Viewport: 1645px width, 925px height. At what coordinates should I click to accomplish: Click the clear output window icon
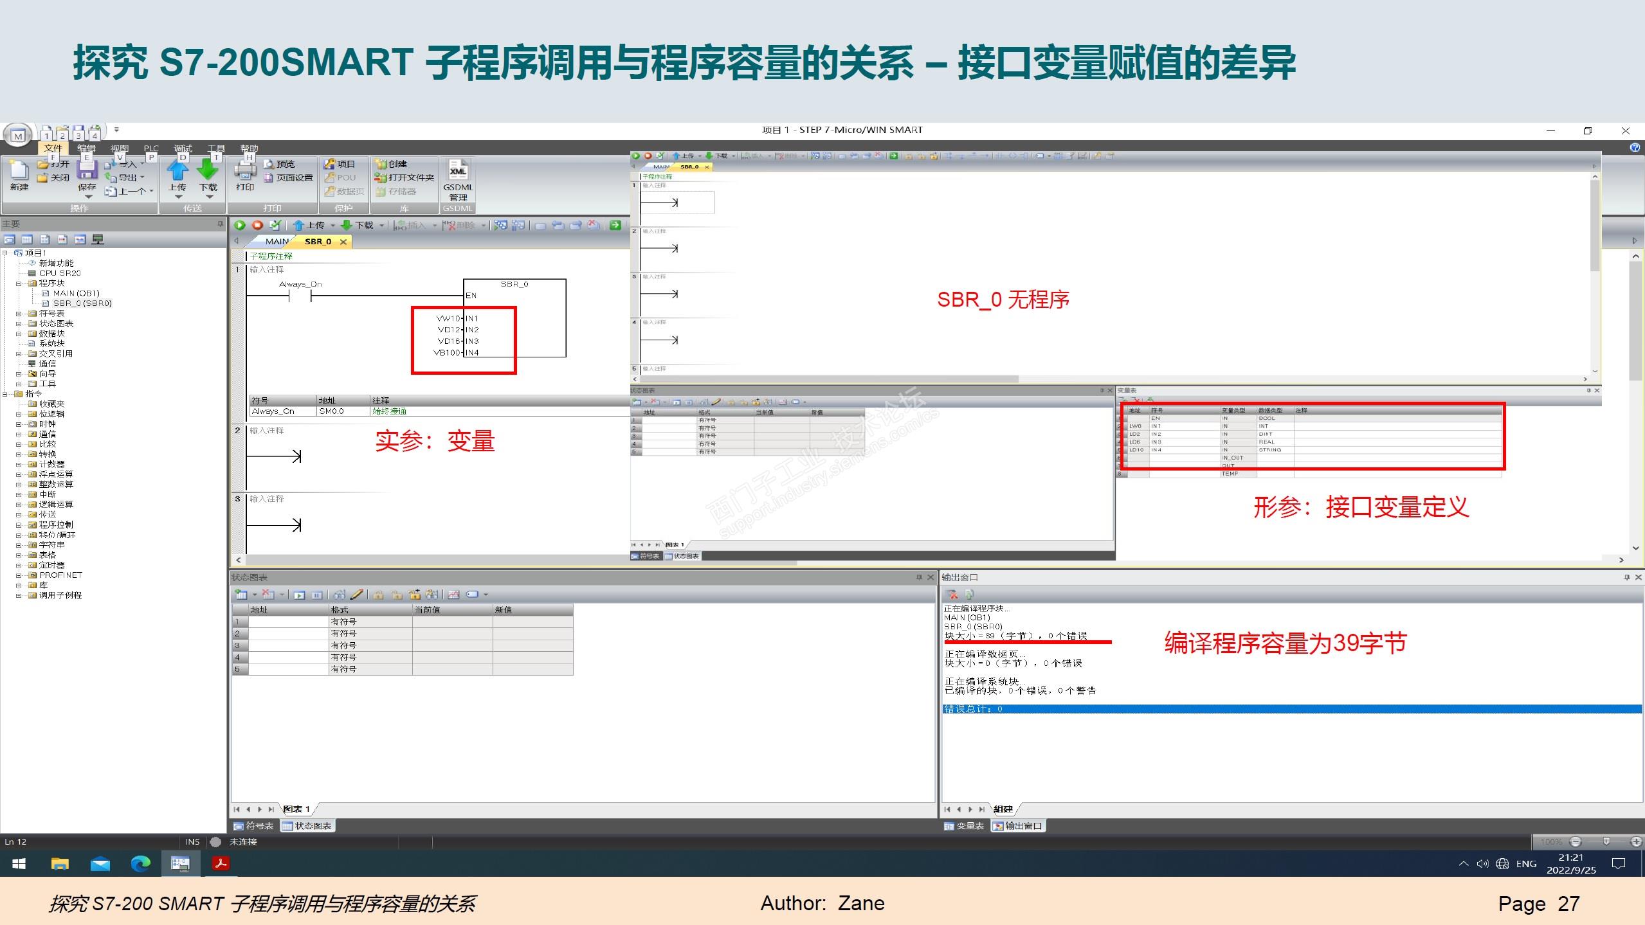pos(952,594)
